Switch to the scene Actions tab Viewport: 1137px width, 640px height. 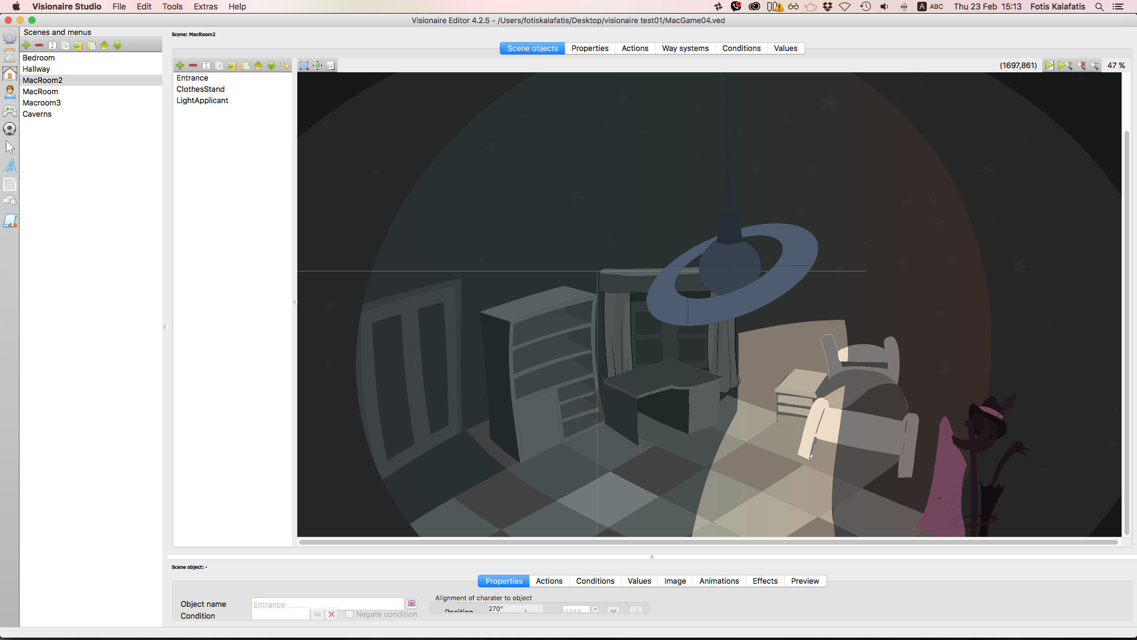pos(635,49)
